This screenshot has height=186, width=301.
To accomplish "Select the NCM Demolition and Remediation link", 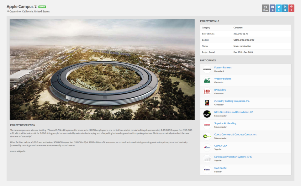I will (233, 112).
